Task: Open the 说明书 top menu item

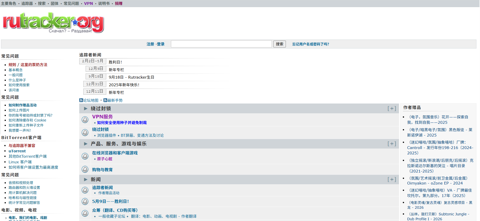Action: (x=104, y=3)
